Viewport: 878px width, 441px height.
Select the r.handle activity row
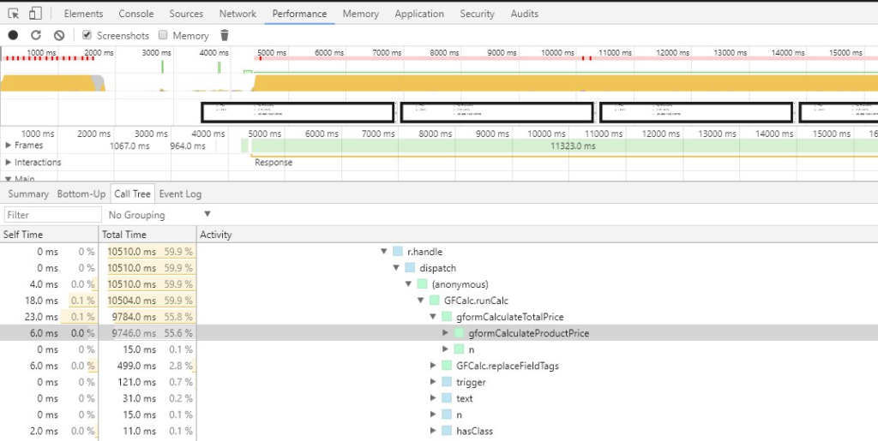[x=439, y=252]
